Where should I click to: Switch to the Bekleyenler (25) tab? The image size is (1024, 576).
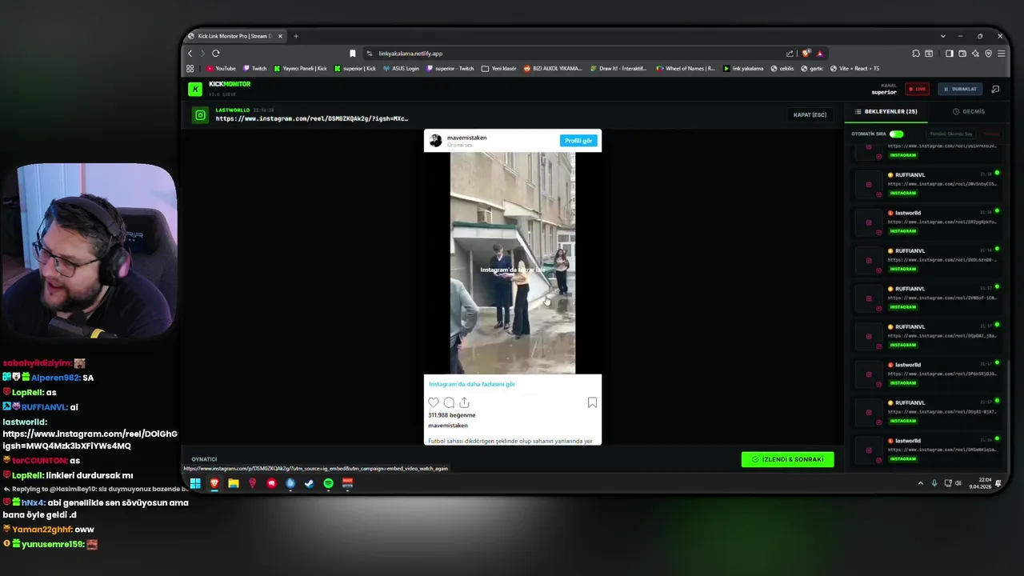tap(886, 112)
